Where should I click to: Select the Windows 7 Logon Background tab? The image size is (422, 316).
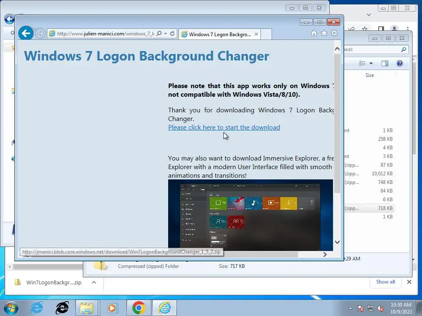220,35
